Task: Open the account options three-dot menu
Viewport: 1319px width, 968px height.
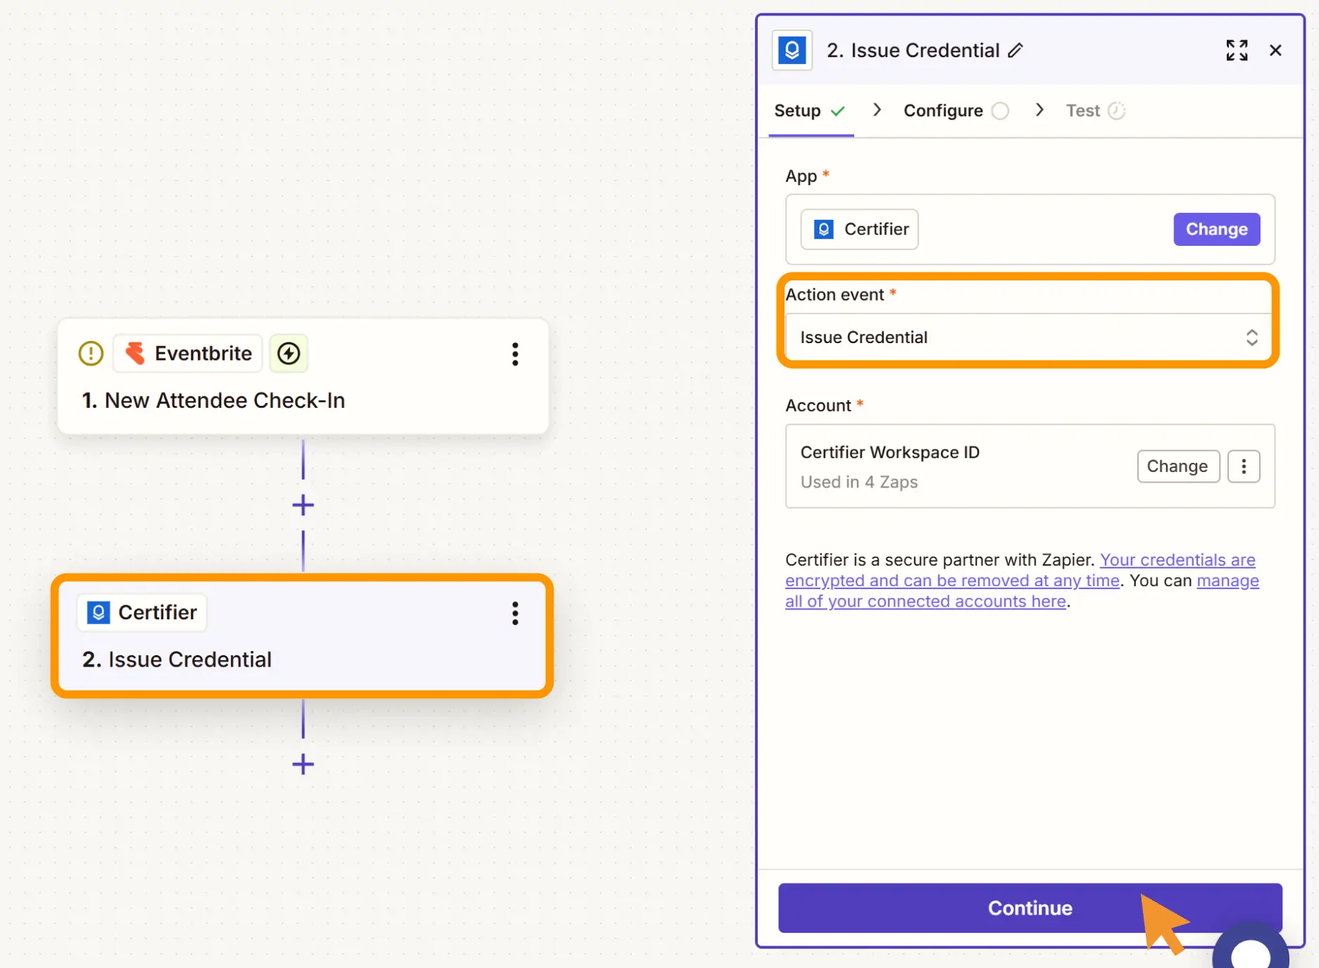Action: pyautogui.click(x=1244, y=466)
